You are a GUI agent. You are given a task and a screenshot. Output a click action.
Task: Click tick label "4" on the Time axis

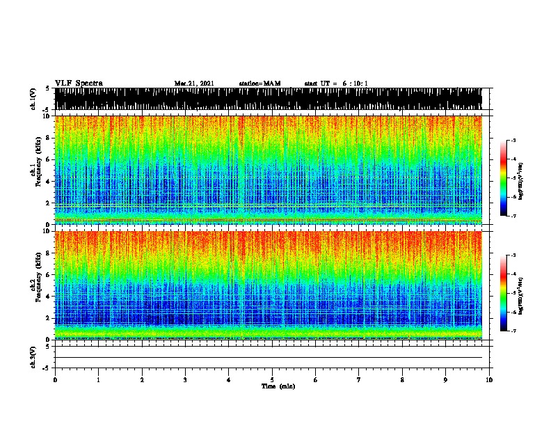pos(229,379)
